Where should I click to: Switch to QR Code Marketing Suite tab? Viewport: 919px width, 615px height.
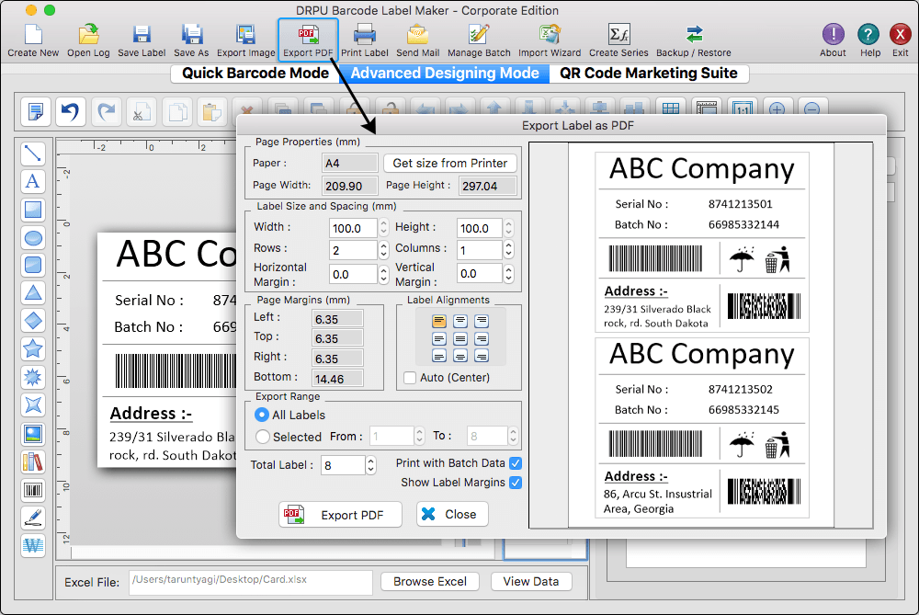[649, 74]
